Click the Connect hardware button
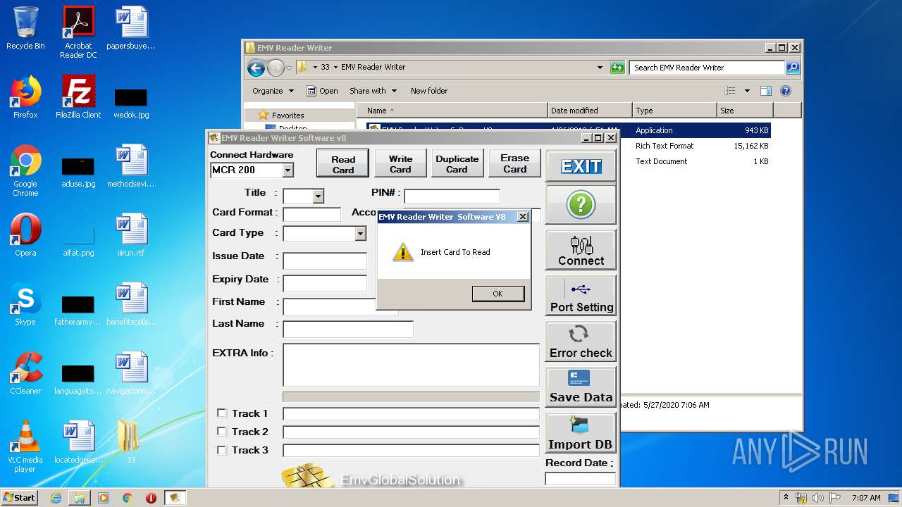 [581, 250]
